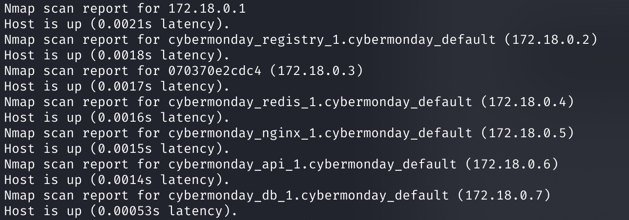Click the 0.0017s latency value
This screenshot has width=629, height=220.
click(126, 86)
